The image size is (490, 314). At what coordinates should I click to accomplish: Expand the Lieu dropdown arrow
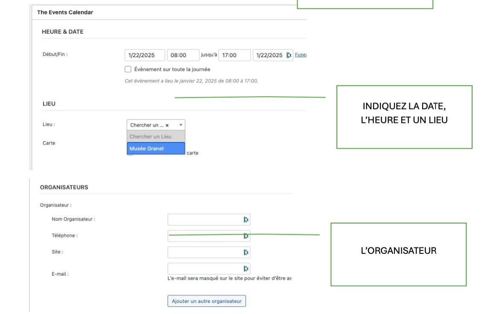coord(180,125)
